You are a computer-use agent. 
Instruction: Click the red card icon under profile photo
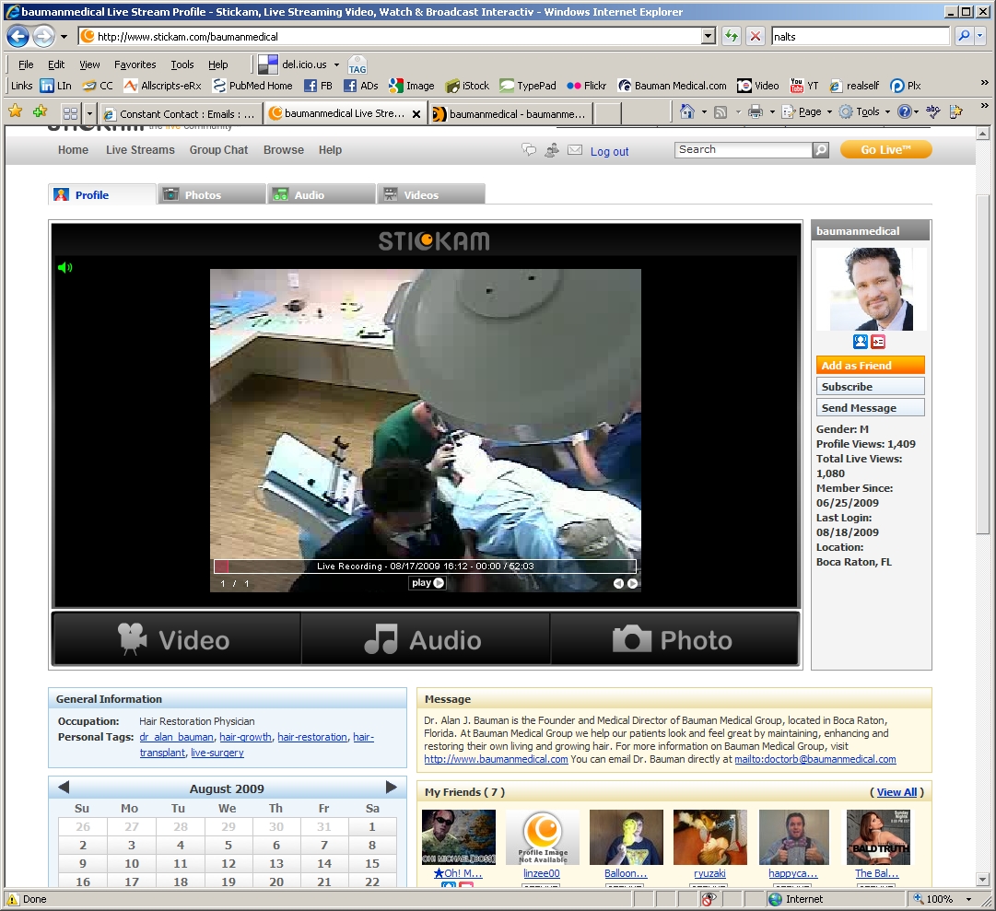(878, 342)
